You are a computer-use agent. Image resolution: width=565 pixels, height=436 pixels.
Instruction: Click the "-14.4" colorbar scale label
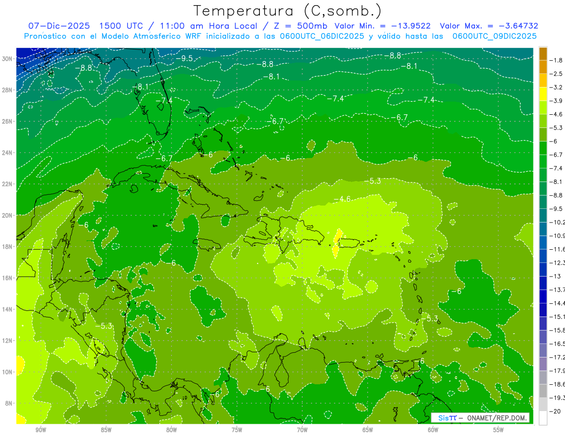tap(557, 303)
